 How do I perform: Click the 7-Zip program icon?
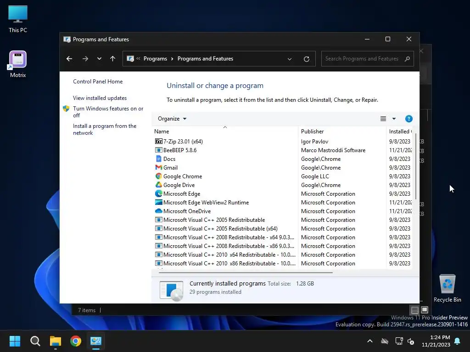pos(158,141)
